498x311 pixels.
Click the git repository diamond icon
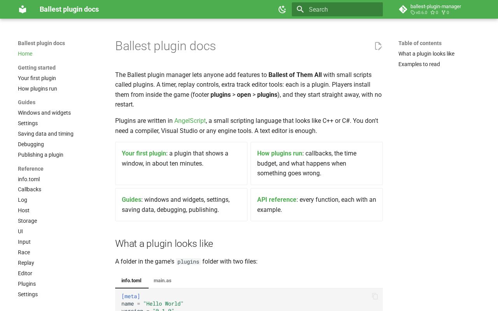coord(403,9)
